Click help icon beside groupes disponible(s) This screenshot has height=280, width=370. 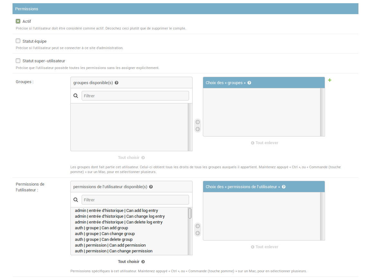117,83
